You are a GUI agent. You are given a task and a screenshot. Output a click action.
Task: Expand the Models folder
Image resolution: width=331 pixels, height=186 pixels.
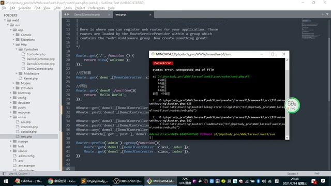13,83
